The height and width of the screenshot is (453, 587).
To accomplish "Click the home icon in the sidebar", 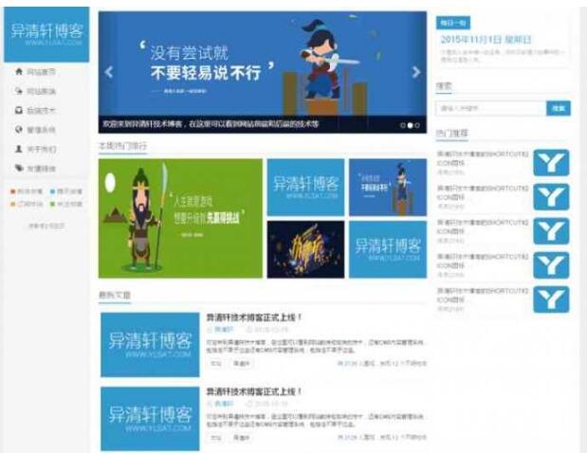I will [x=18, y=72].
